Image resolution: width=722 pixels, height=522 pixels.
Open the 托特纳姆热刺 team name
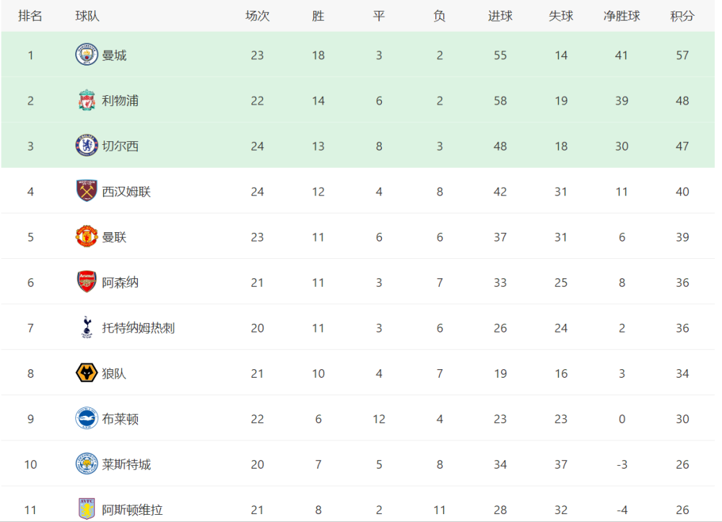pyautogui.click(x=138, y=328)
